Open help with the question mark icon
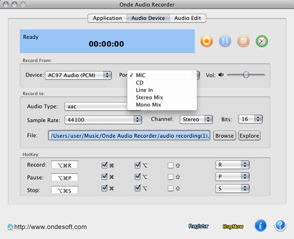Screen dimensions: 294x239 click(280, 226)
